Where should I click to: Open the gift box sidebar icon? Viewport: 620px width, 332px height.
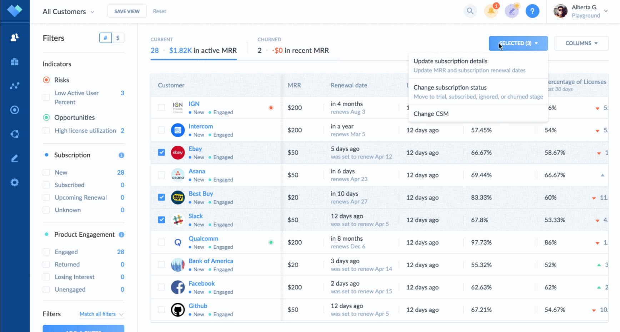coord(15,62)
